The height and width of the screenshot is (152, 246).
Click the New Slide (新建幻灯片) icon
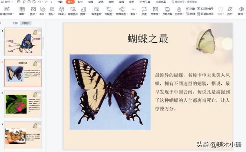pos(7,9)
